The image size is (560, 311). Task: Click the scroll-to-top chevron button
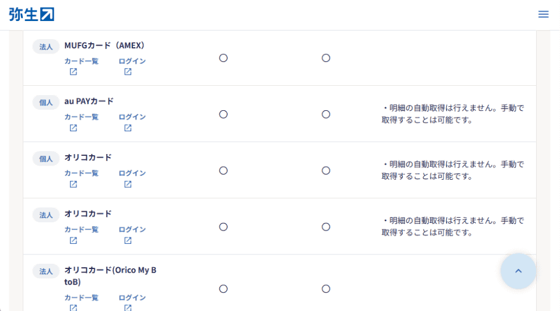pyautogui.click(x=518, y=271)
